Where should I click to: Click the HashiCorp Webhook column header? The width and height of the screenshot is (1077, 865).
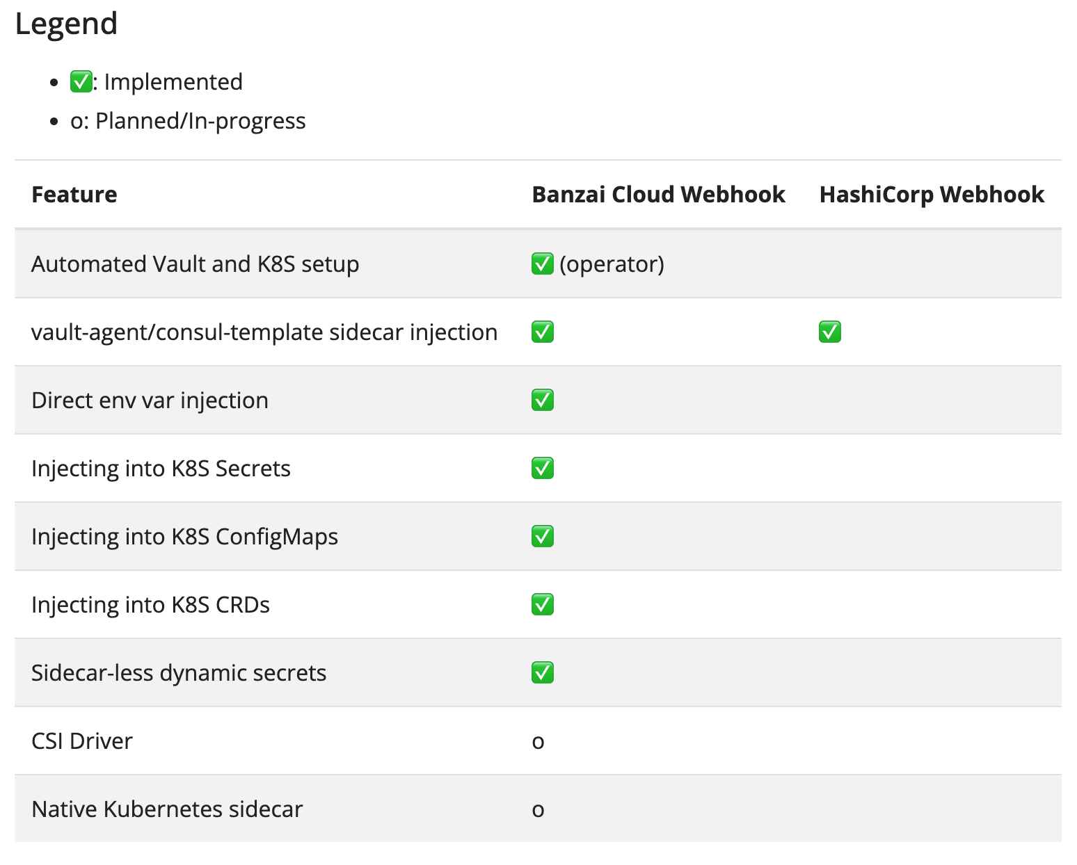(x=932, y=195)
